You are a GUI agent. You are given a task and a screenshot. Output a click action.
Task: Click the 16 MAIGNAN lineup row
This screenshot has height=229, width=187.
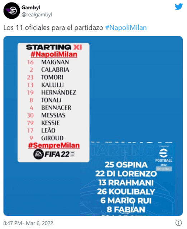48,62
